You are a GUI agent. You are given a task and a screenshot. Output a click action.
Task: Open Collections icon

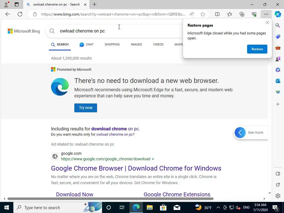tap(242, 14)
